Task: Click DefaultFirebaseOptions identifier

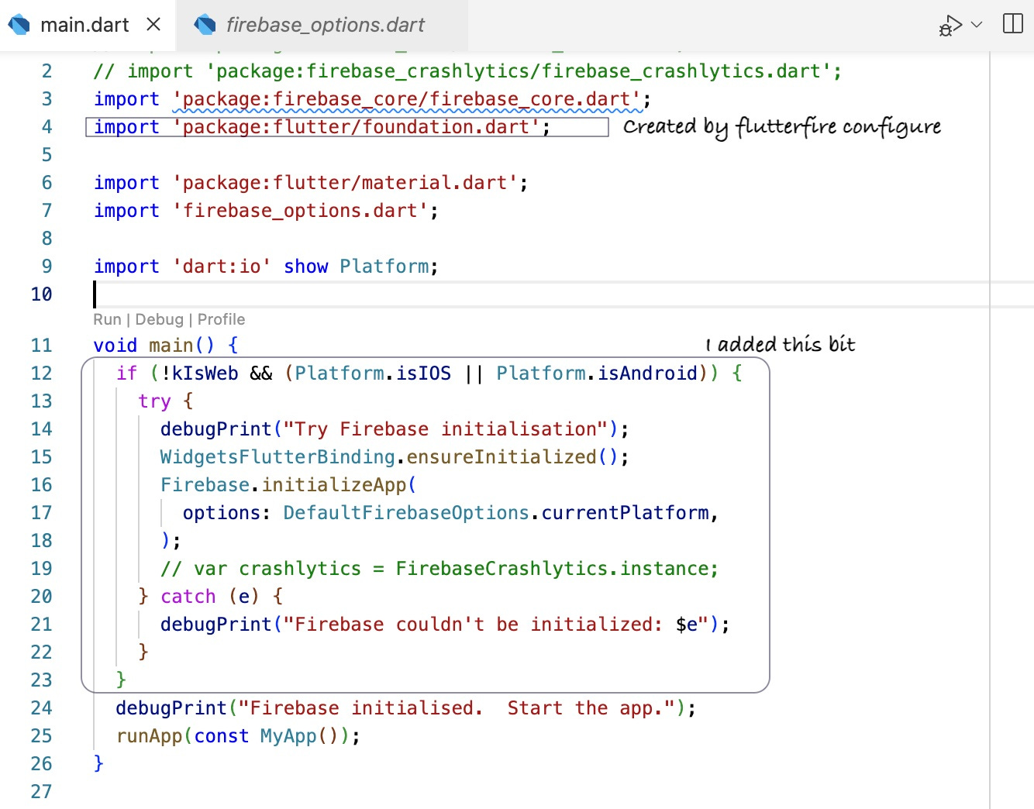Action: 406,513
